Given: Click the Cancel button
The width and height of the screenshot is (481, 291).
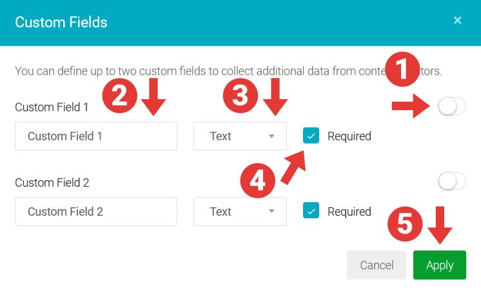Looking at the screenshot, I should point(377,265).
